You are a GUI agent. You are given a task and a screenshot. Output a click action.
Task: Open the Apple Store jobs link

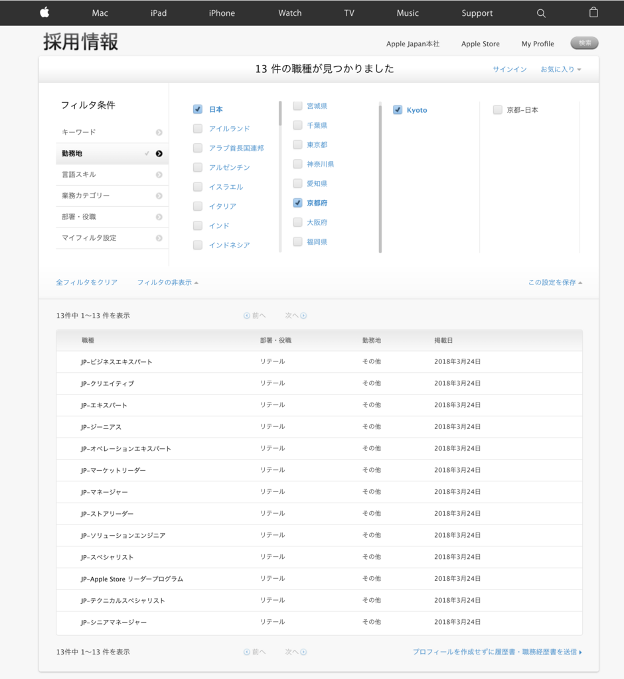pyautogui.click(x=481, y=44)
